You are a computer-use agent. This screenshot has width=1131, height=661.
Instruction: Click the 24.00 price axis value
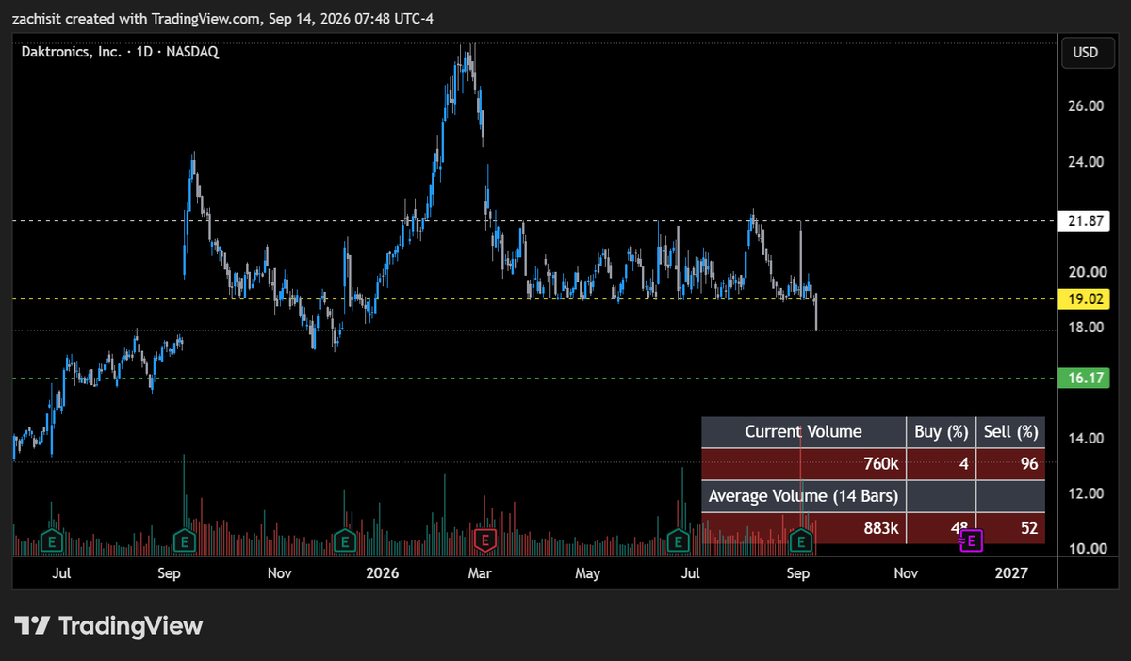[x=1085, y=162]
